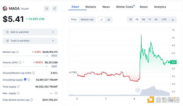The height and width of the screenshot is (106, 183).
Task: Click the 46,502,452 TRUMP total supply value
Action: pyautogui.click(x=47, y=87)
